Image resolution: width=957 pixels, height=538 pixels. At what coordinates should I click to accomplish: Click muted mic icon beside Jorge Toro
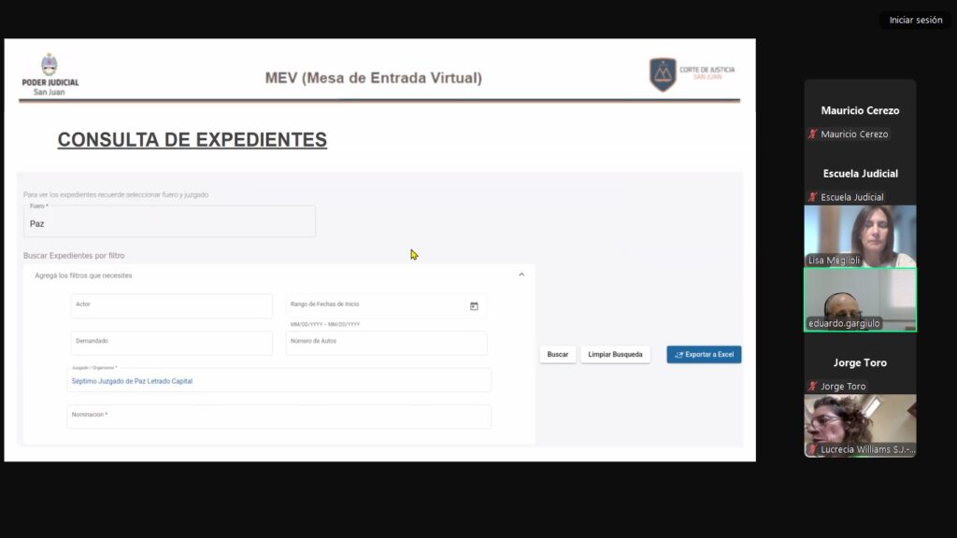tap(813, 387)
